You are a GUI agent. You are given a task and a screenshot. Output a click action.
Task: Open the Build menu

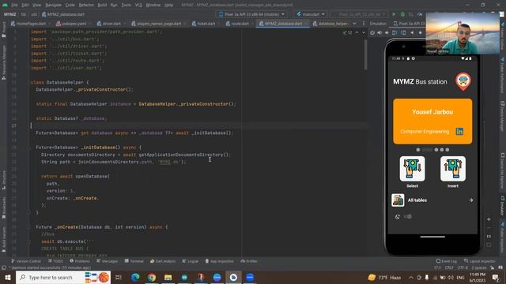click(102, 5)
